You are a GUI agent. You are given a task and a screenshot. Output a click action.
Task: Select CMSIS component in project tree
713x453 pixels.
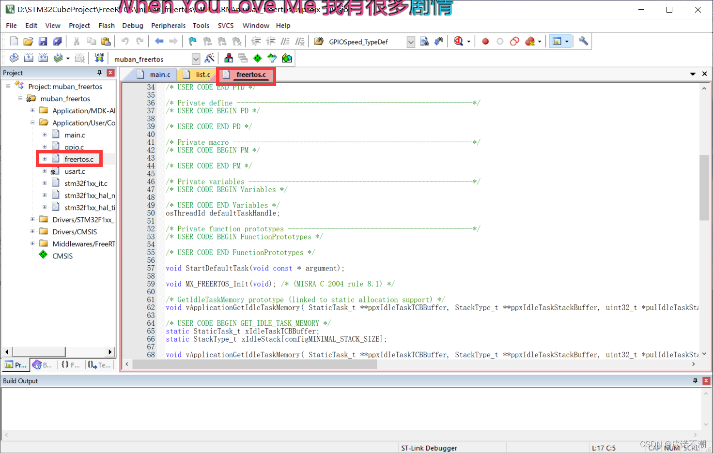62,256
